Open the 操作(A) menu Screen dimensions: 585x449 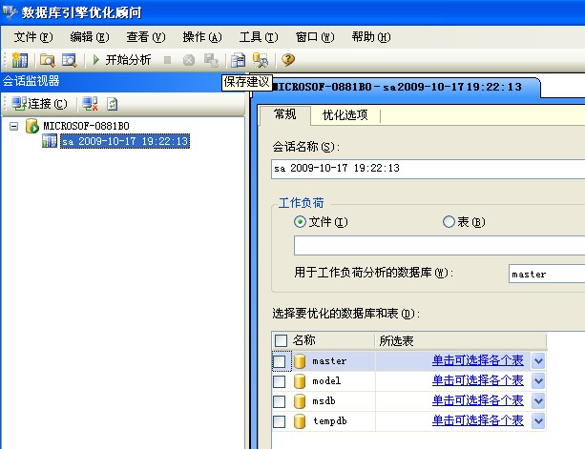pos(202,37)
